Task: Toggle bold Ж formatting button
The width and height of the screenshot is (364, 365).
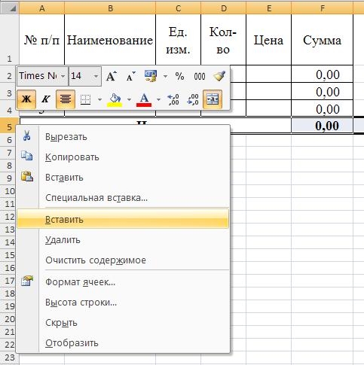Action: point(26,99)
